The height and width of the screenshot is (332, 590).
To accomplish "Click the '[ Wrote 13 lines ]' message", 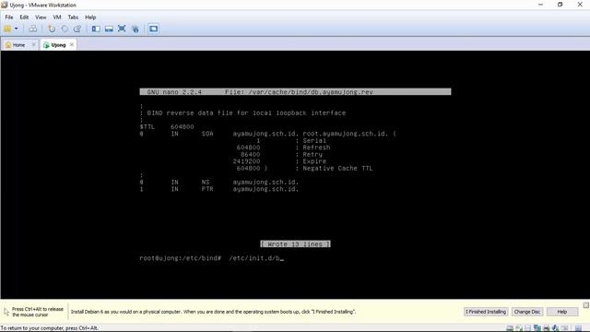I will point(295,244).
